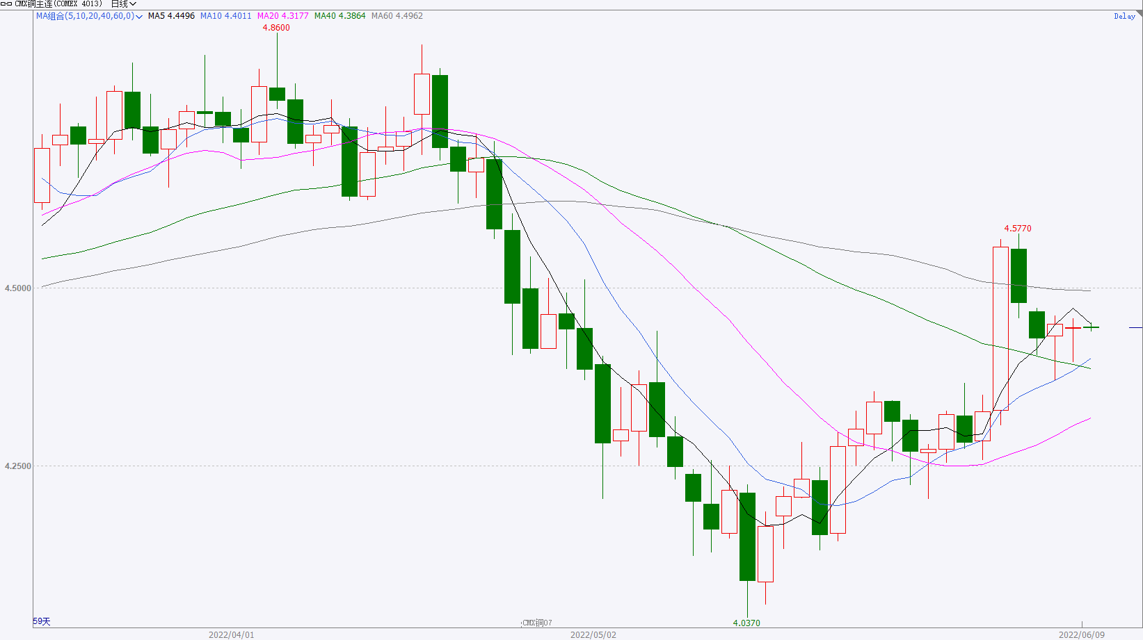Click the 4.2500 price axis label
This screenshot has width=1143, height=640.
18,466
